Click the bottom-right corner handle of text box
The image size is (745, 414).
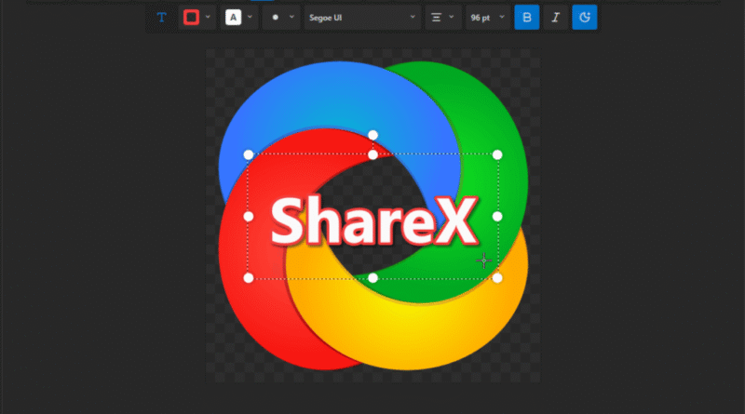(497, 278)
